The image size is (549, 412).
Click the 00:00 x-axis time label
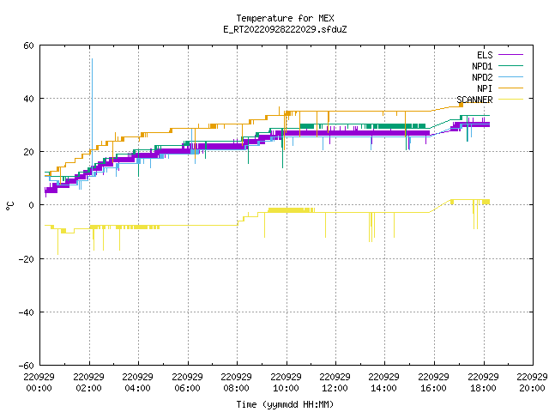coord(39,388)
